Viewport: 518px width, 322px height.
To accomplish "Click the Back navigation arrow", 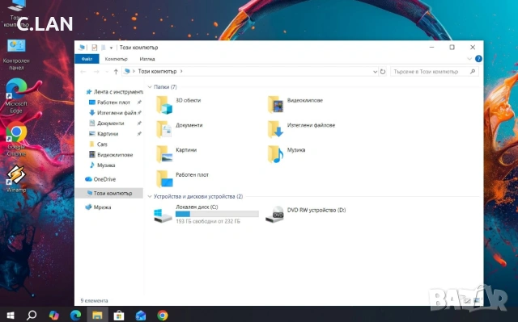I will pyautogui.click(x=83, y=72).
